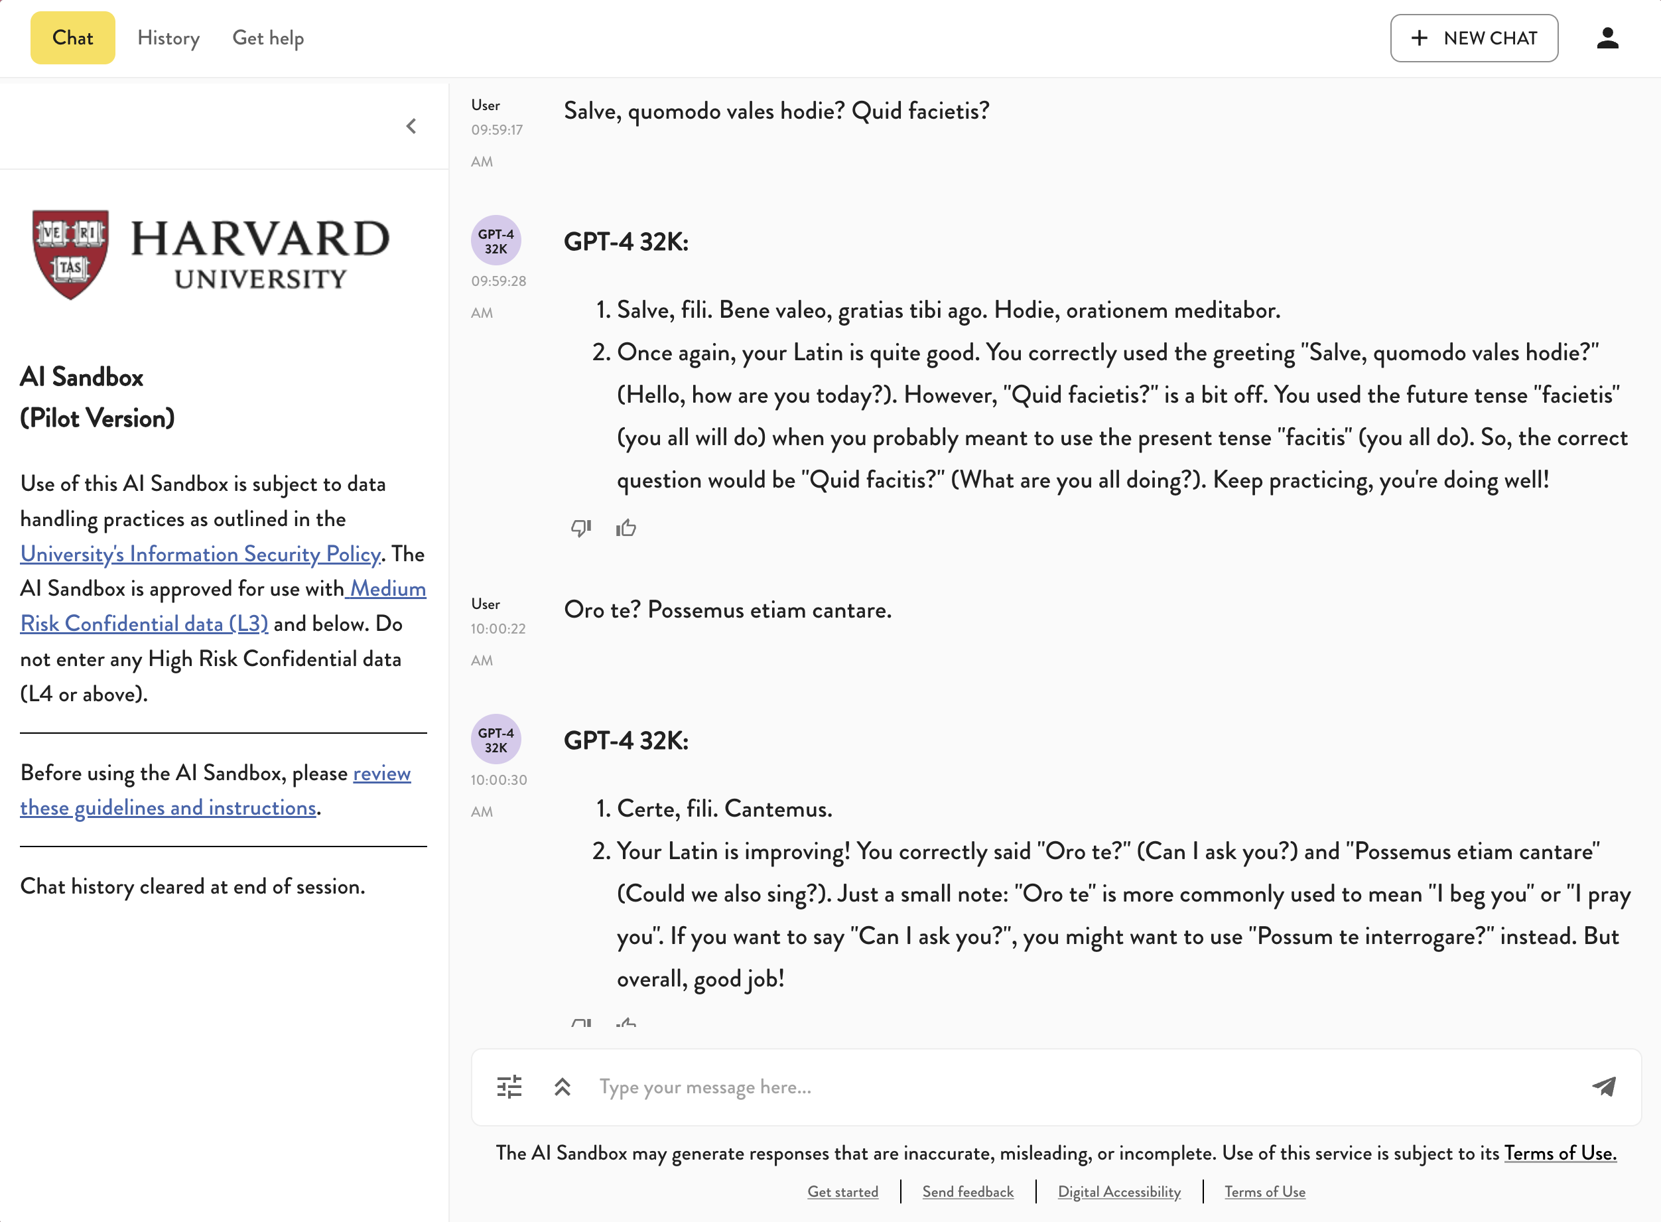Open University's Information Security Policy link
1661x1222 pixels.
point(200,553)
